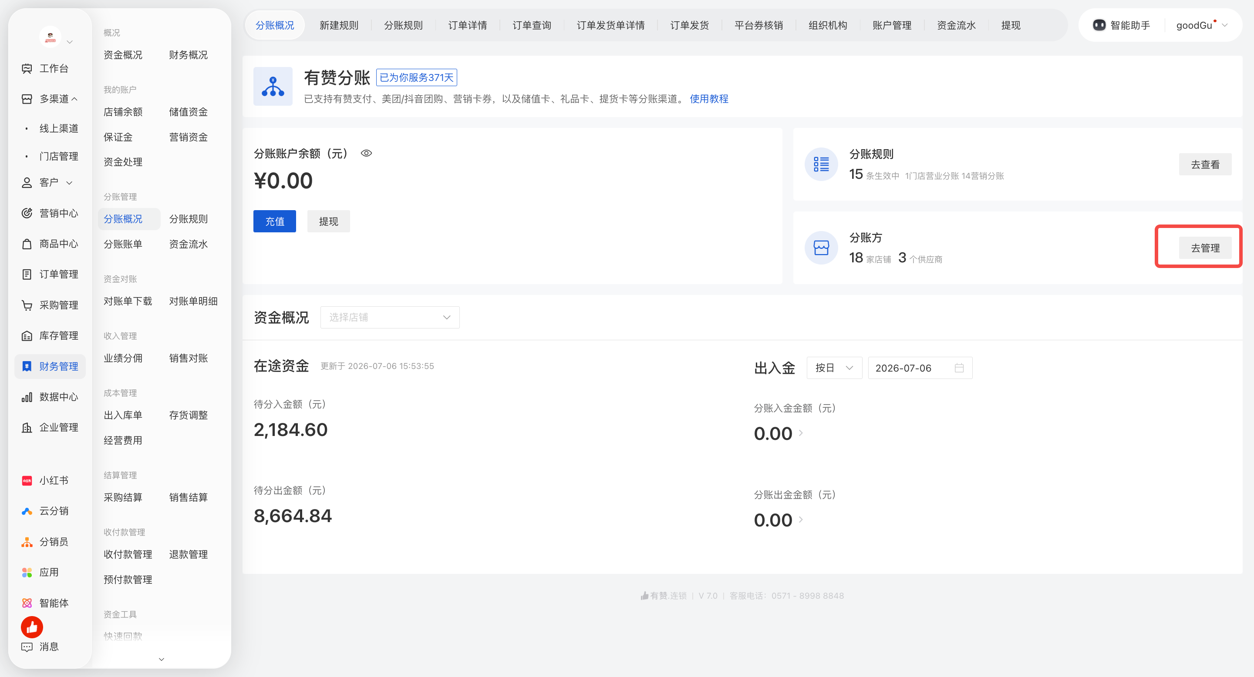Open the 使用教程 link
Viewport: 1254px width, 677px height.
(709, 99)
